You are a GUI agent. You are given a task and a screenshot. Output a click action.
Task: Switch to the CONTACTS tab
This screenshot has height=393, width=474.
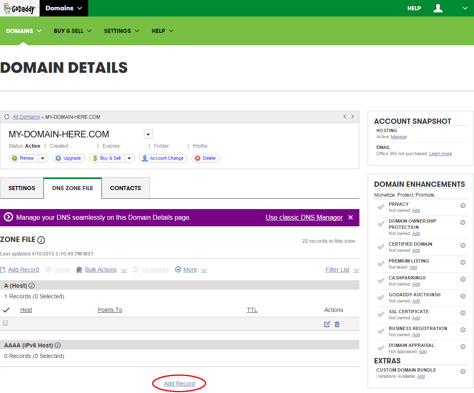pyautogui.click(x=125, y=188)
